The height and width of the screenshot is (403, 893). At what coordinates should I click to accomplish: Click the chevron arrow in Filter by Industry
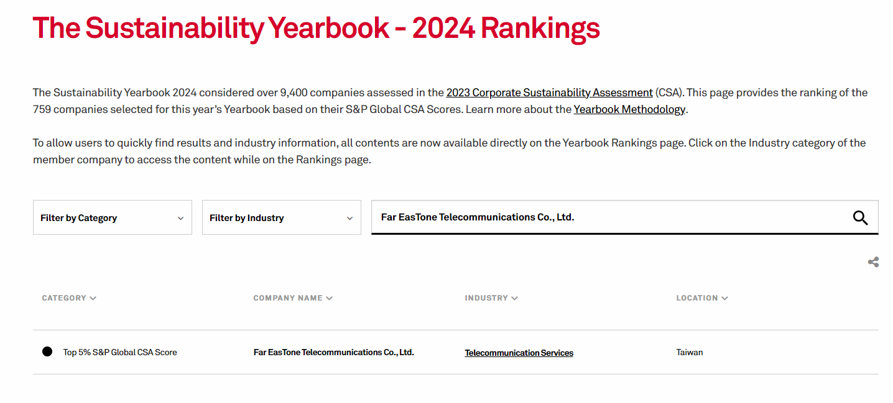point(349,218)
